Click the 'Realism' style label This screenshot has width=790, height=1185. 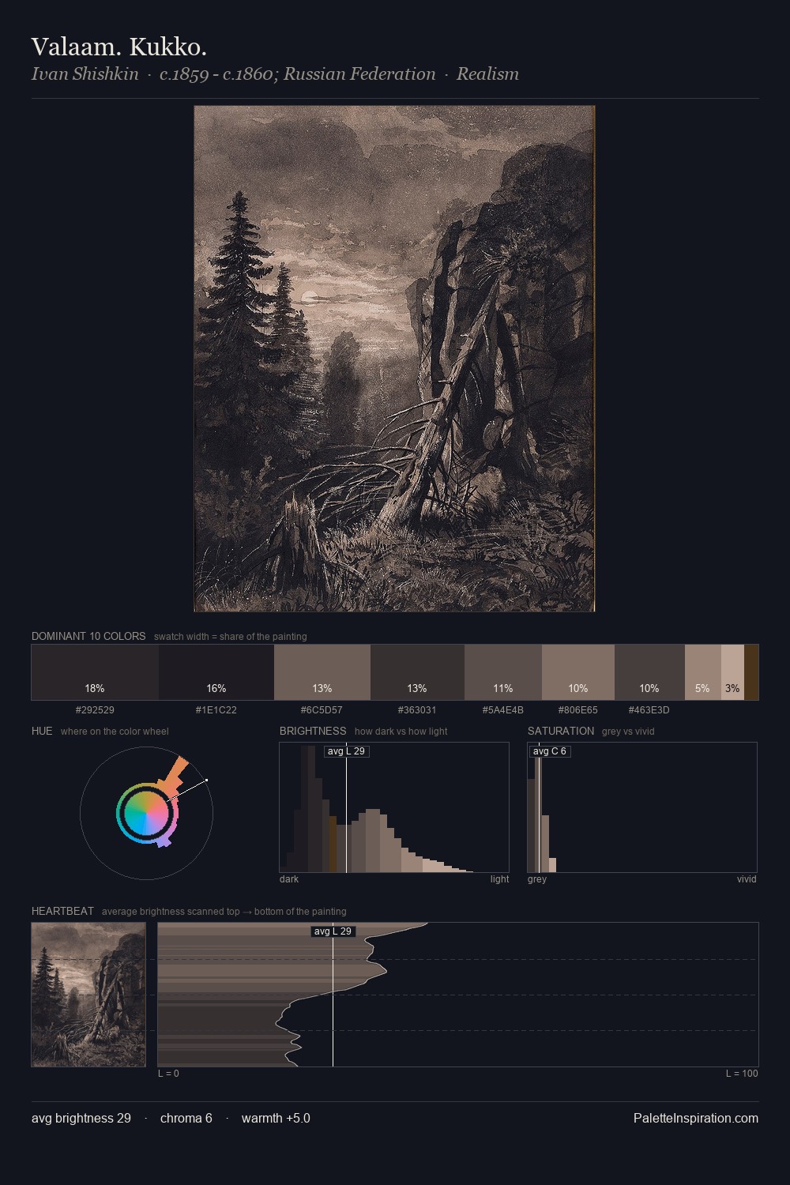(487, 74)
